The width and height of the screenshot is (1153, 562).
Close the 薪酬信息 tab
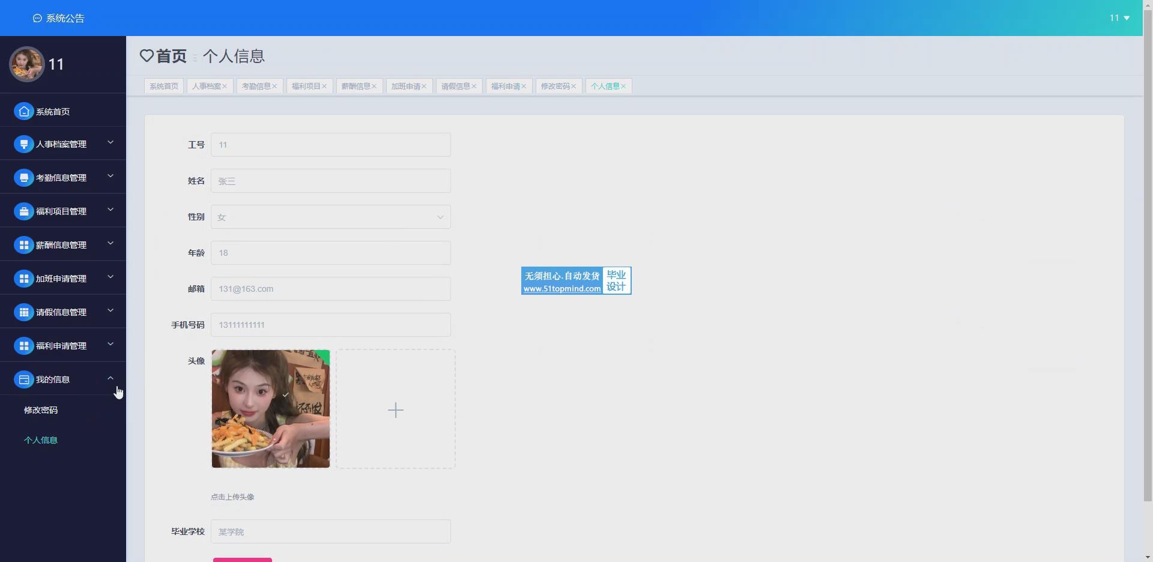374,86
